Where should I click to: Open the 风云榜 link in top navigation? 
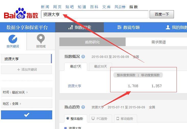(120, 7)
